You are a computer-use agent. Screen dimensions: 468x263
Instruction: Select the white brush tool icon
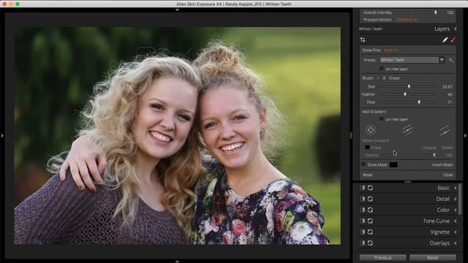pyautogui.click(x=445, y=39)
